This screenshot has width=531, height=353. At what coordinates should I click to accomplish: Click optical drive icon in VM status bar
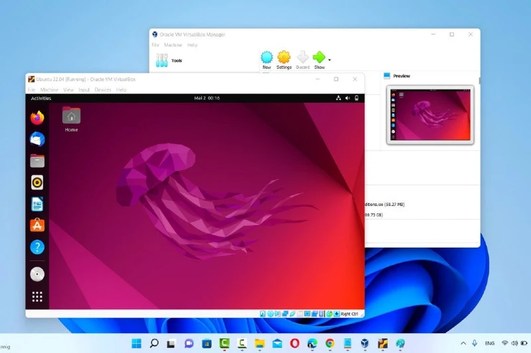(270, 314)
